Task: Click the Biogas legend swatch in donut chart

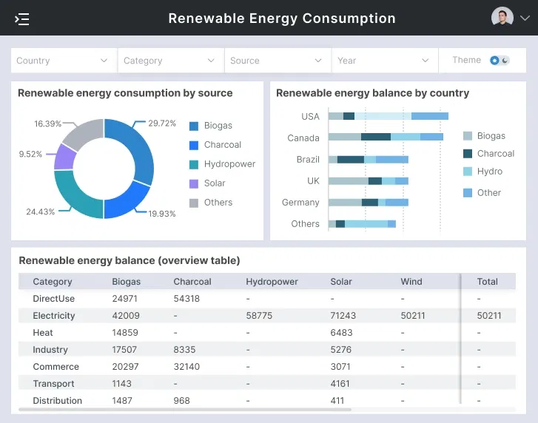Action: click(194, 126)
